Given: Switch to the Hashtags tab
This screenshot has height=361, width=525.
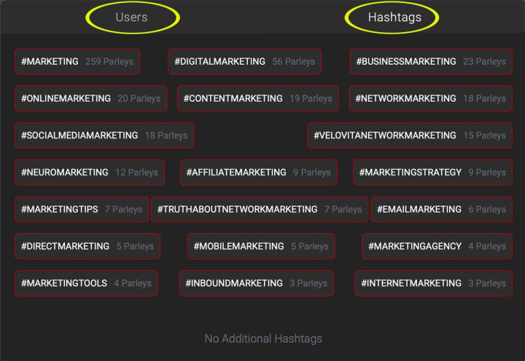Looking at the screenshot, I should pyautogui.click(x=394, y=17).
